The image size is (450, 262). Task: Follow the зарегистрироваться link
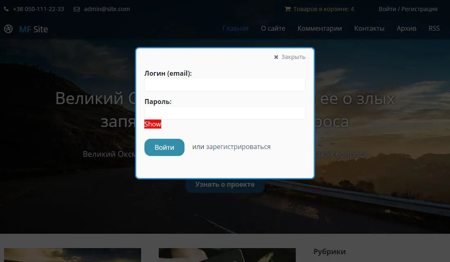(x=238, y=147)
